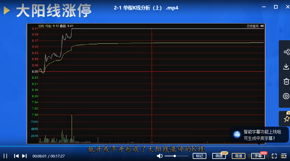Viewport: 290px width, 161px height.
Task: Minimize the player window
Action: point(264,7)
